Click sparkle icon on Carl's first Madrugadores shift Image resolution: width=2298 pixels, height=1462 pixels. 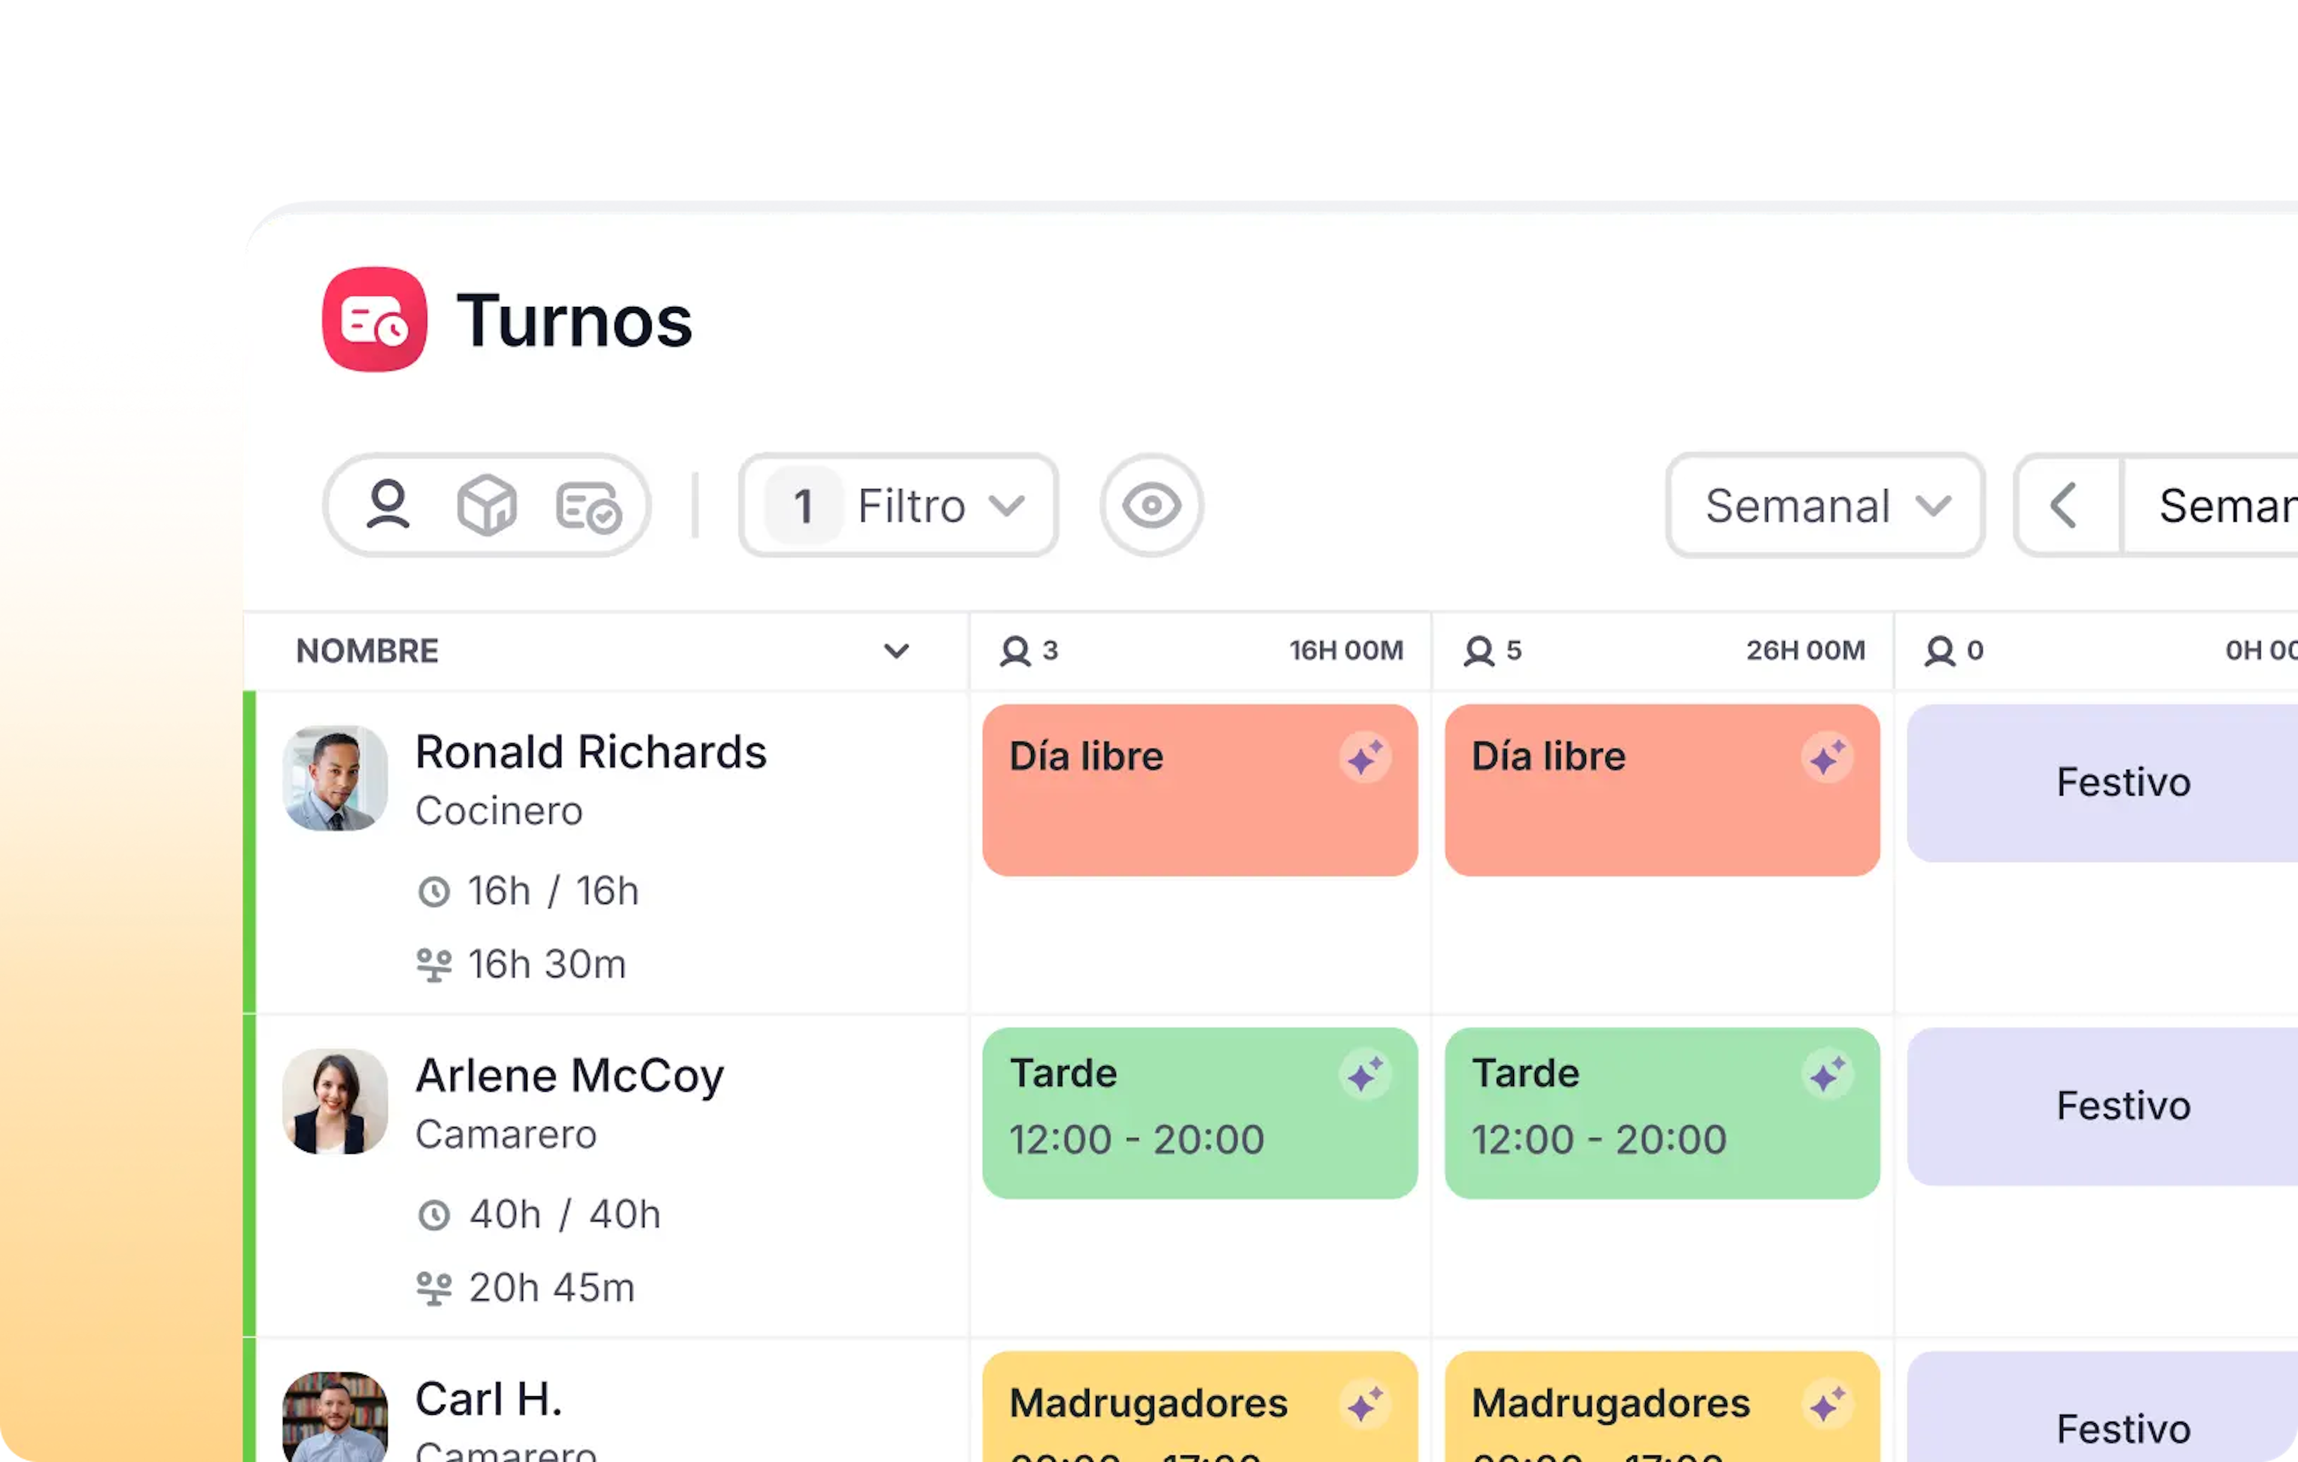1364,1405
